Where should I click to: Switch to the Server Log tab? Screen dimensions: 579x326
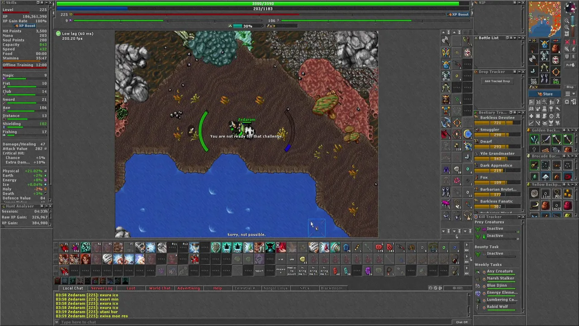(102, 288)
